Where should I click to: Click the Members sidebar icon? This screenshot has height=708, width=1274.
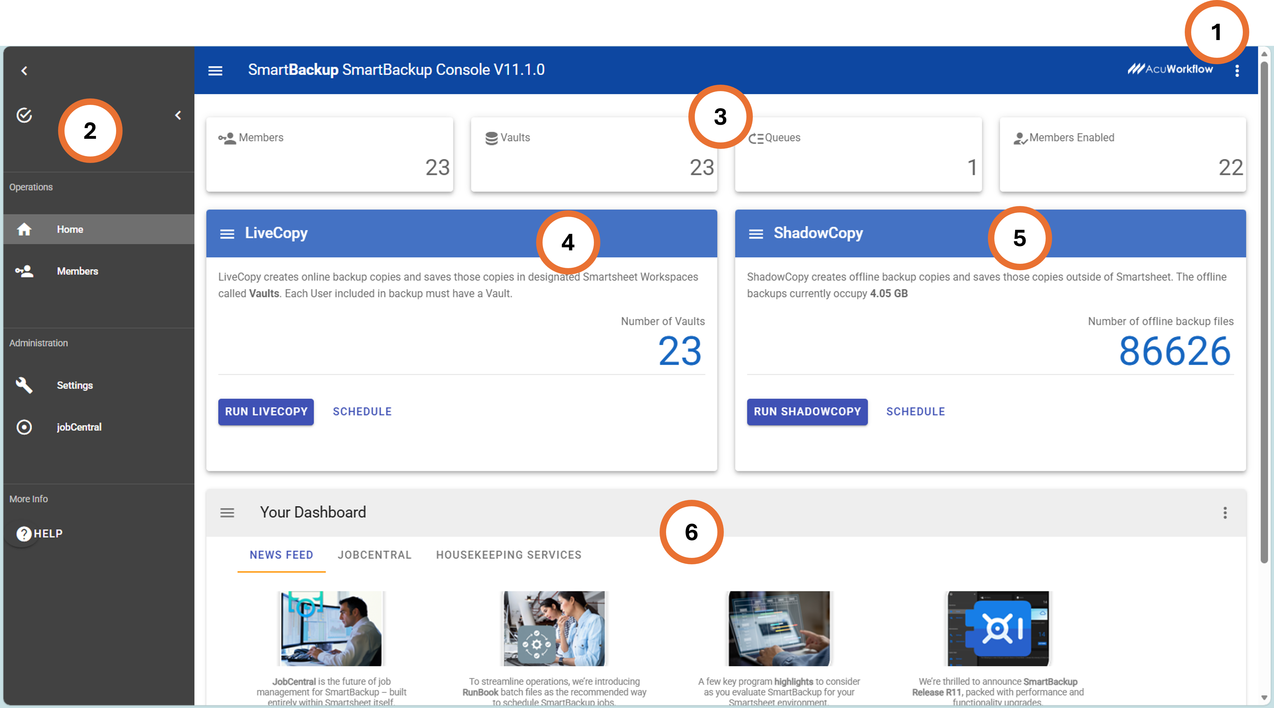24,271
